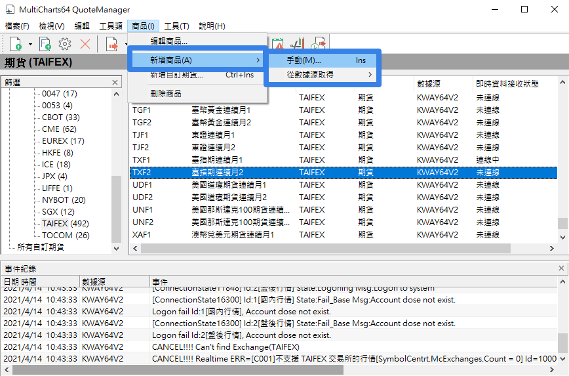This screenshot has height=376, width=569.
Task: Open the 檔案(F) menu
Action: (x=17, y=26)
